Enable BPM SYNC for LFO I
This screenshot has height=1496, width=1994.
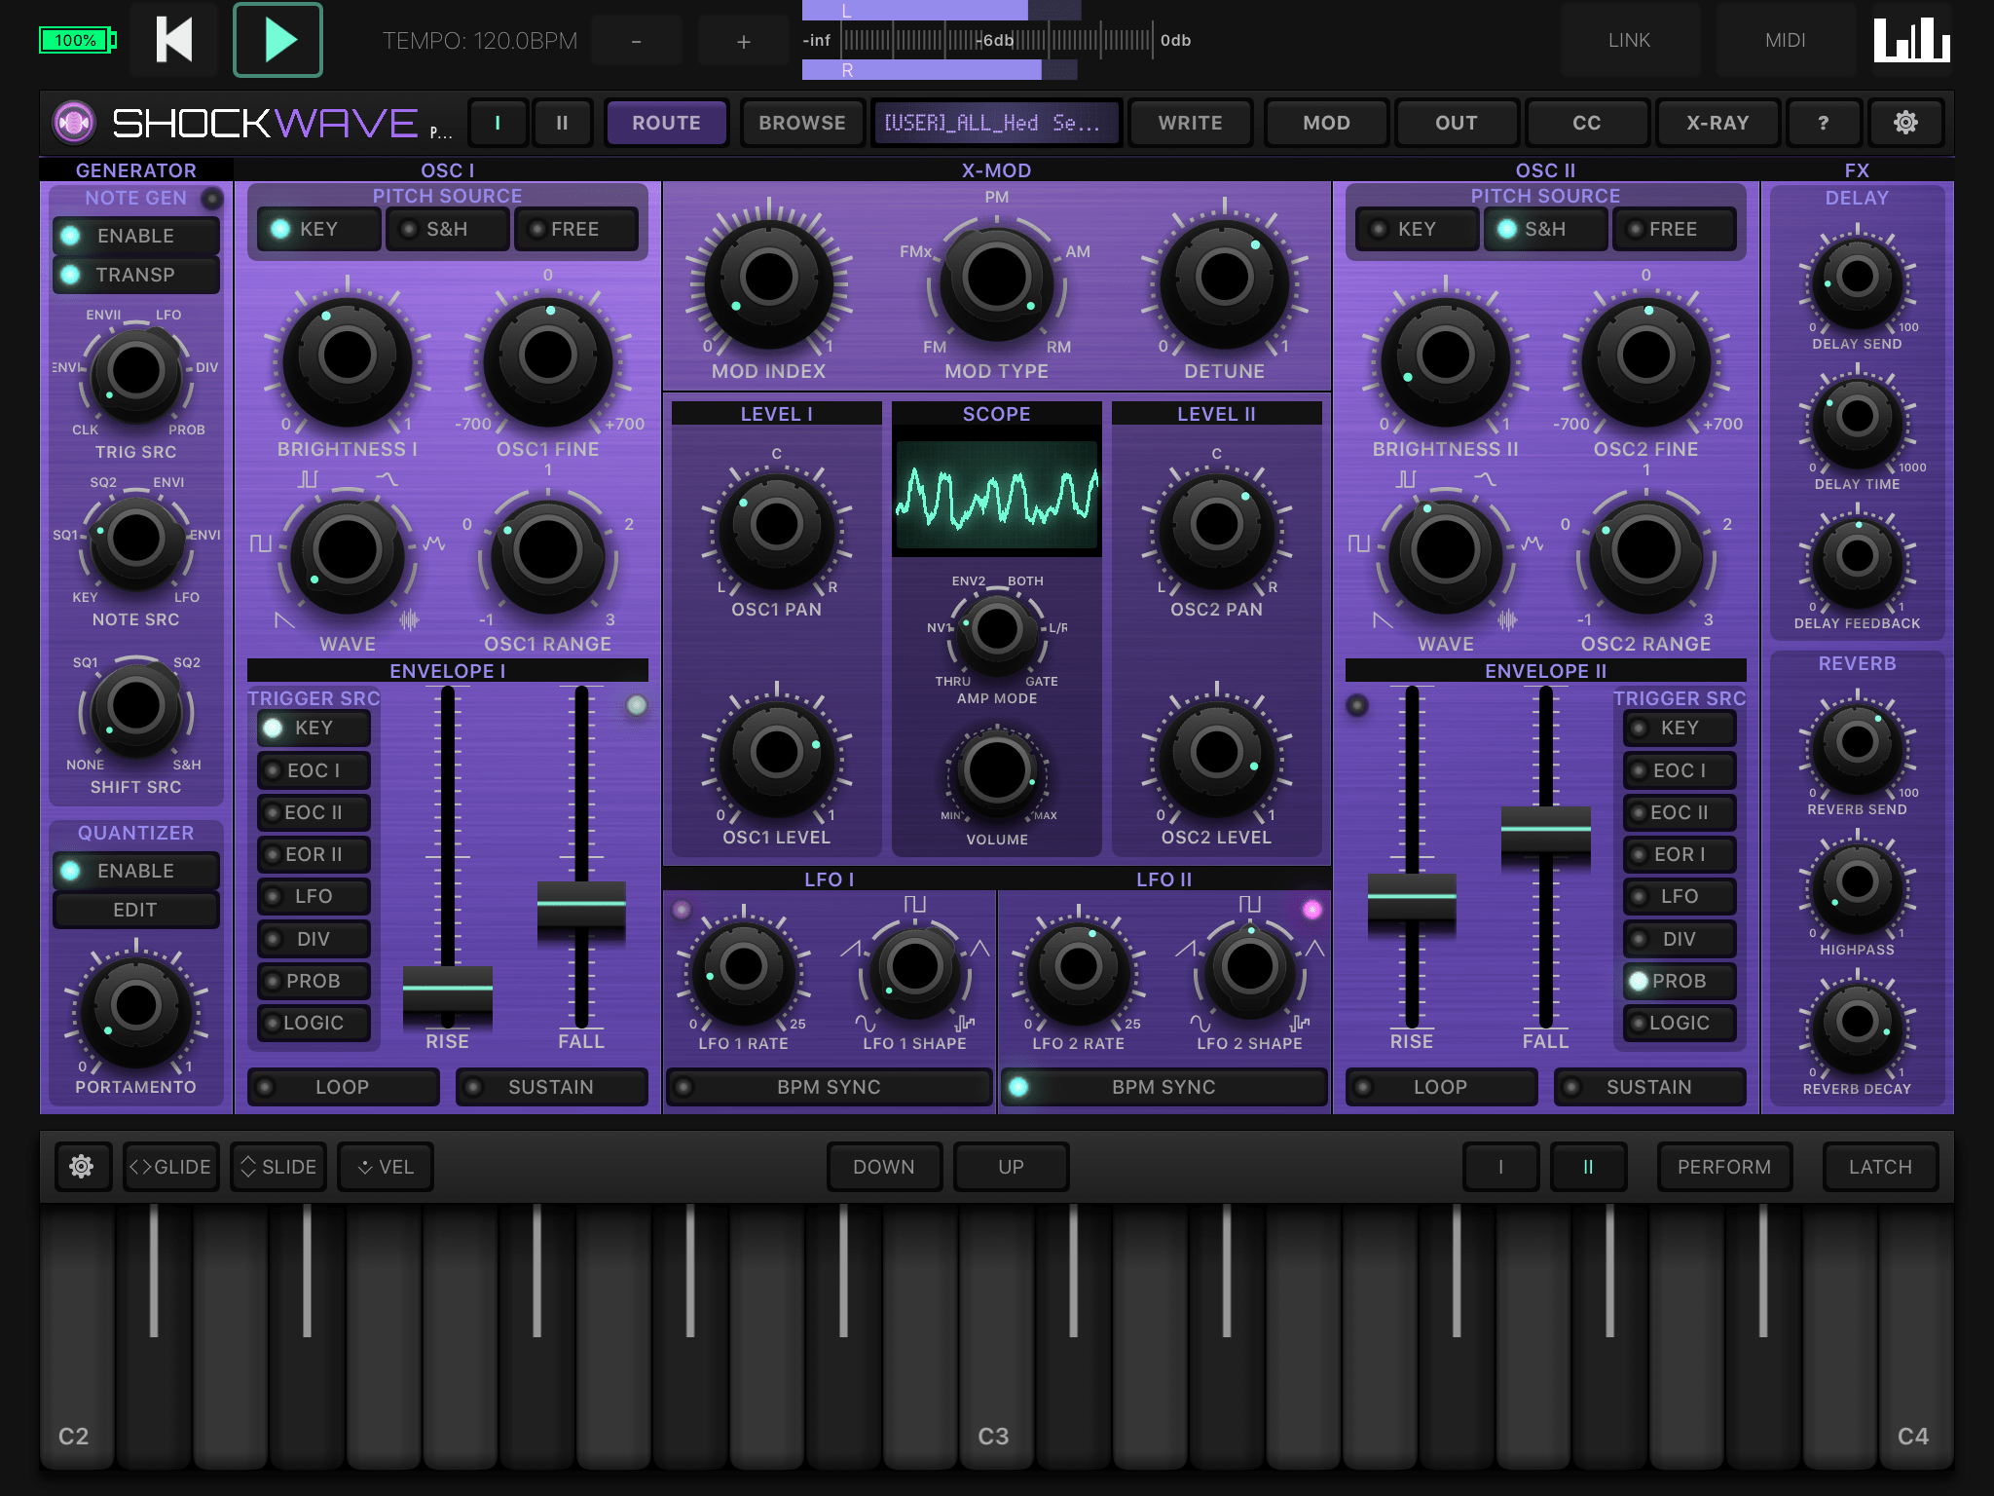pyautogui.click(x=829, y=1087)
